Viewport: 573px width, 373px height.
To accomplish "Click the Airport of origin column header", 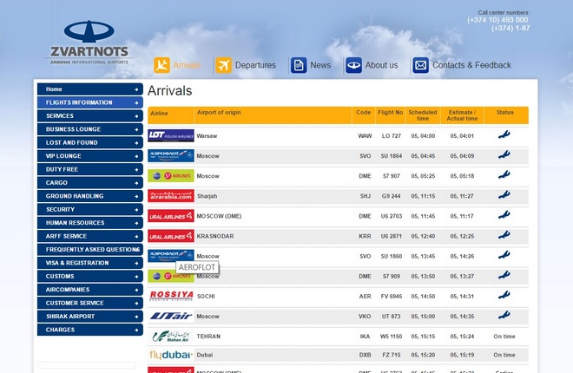I will click(219, 113).
